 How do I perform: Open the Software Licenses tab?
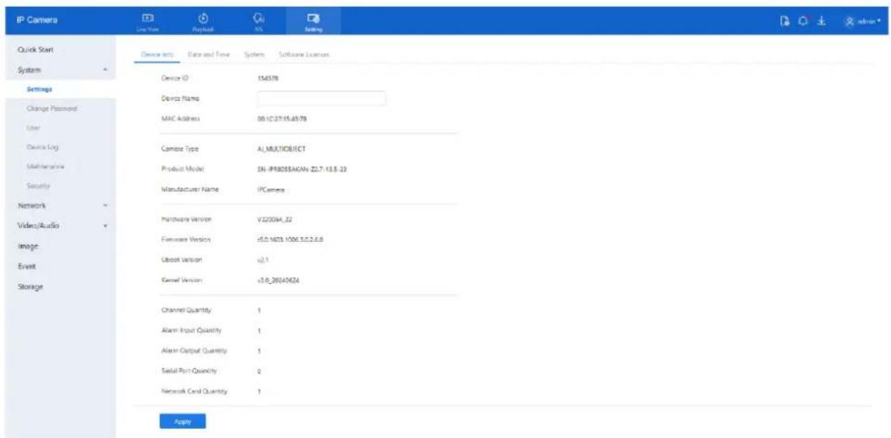tap(304, 54)
